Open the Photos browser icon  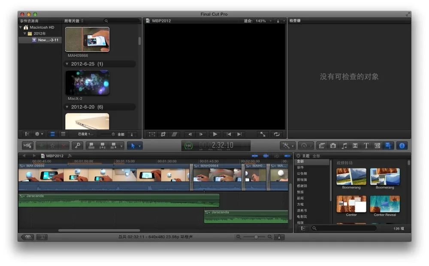click(x=333, y=146)
